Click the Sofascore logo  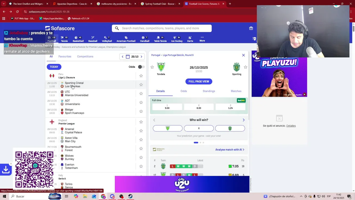[60, 28]
